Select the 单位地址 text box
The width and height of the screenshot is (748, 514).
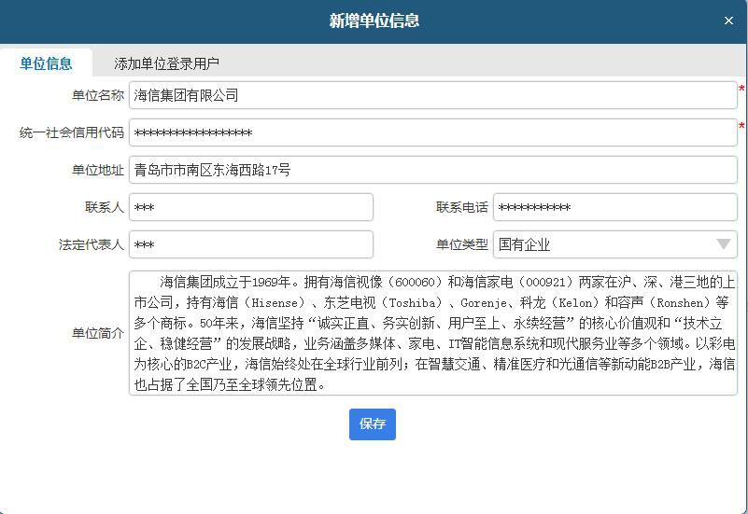(432, 170)
